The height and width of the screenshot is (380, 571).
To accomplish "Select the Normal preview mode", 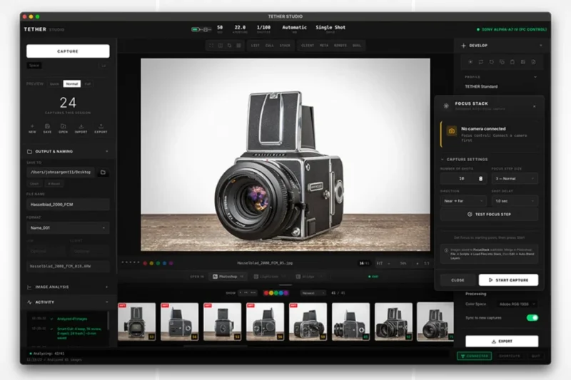I will 72,84.
